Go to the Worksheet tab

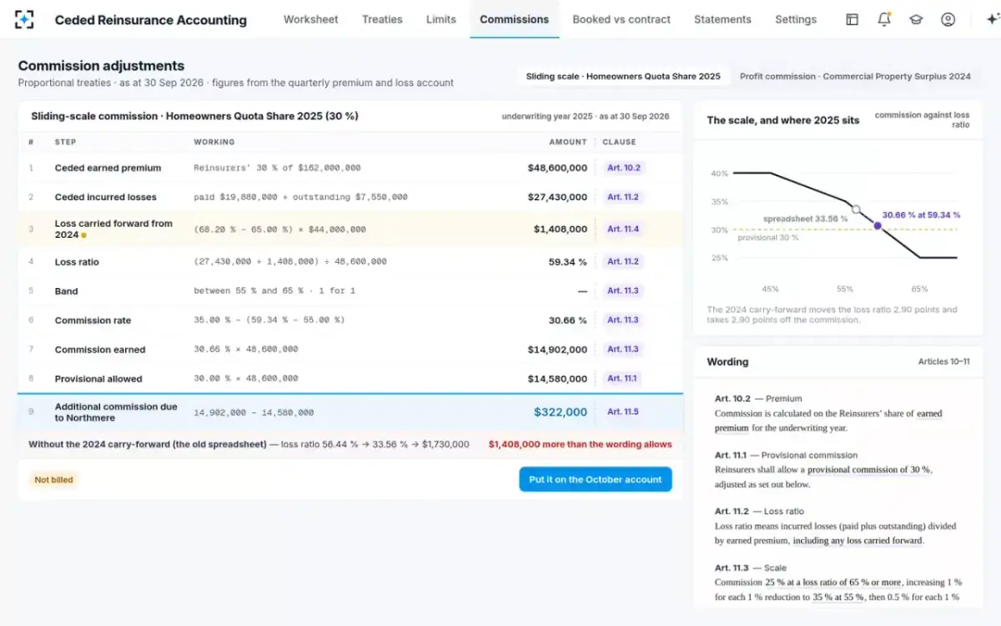[310, 19]
